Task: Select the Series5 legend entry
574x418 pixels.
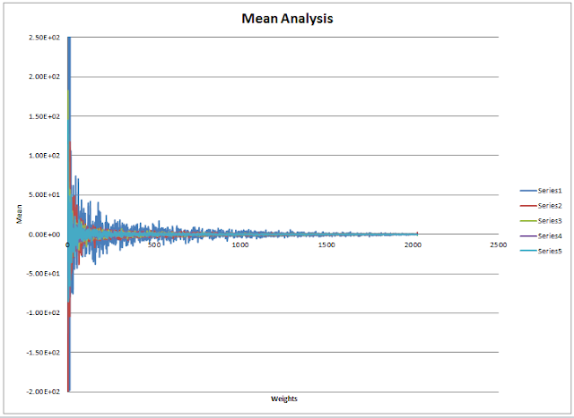Action: tap(541, 251)
